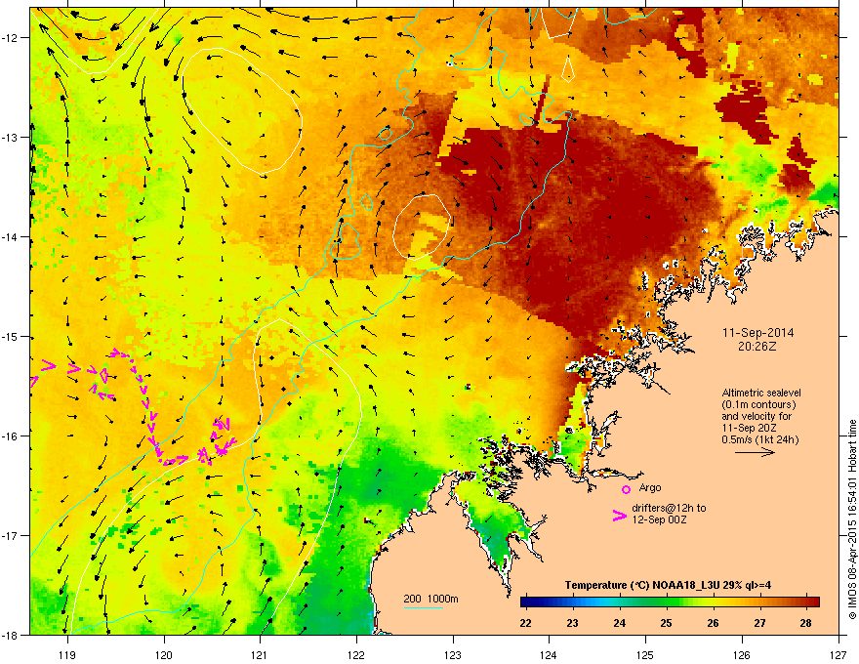859x664 pixels.
Task: Click the magenta Argo circle legend symbol
Action: pyautogui.click(x=626, y=489)
